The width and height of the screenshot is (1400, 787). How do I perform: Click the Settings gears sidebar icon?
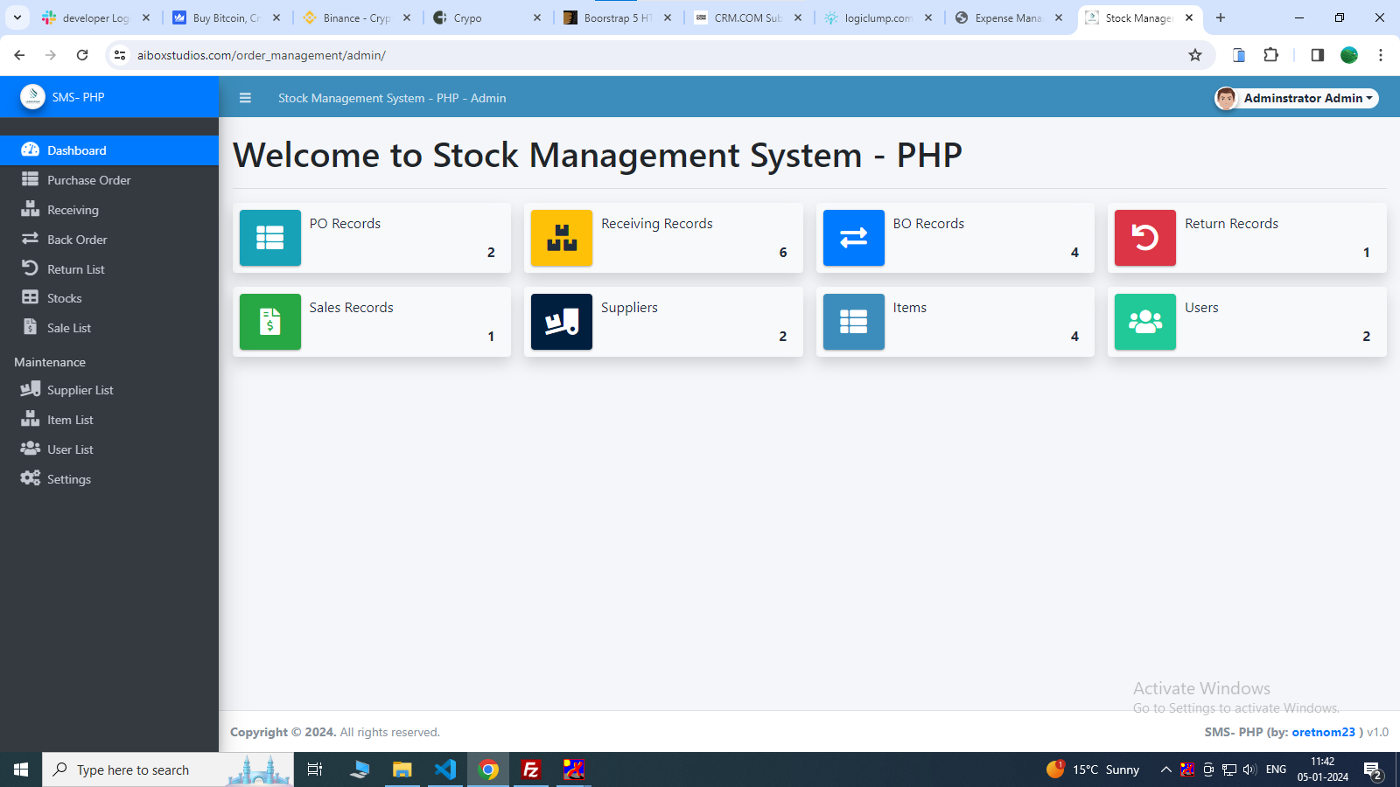pyautogui.click(x=31, y=478)
